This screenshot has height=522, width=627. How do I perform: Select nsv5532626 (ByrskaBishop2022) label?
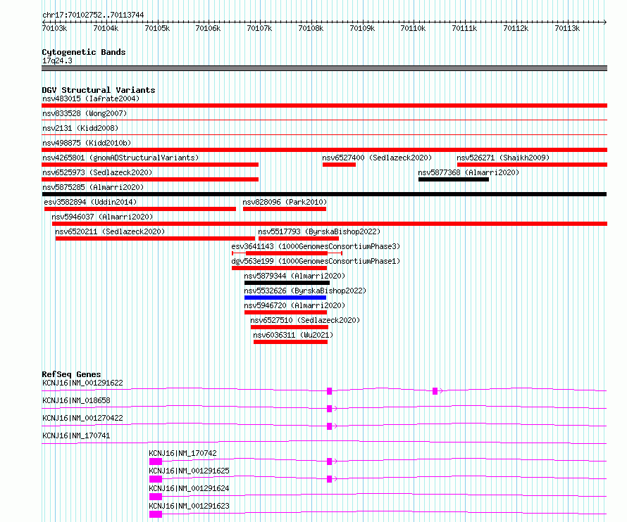point(305,291)
